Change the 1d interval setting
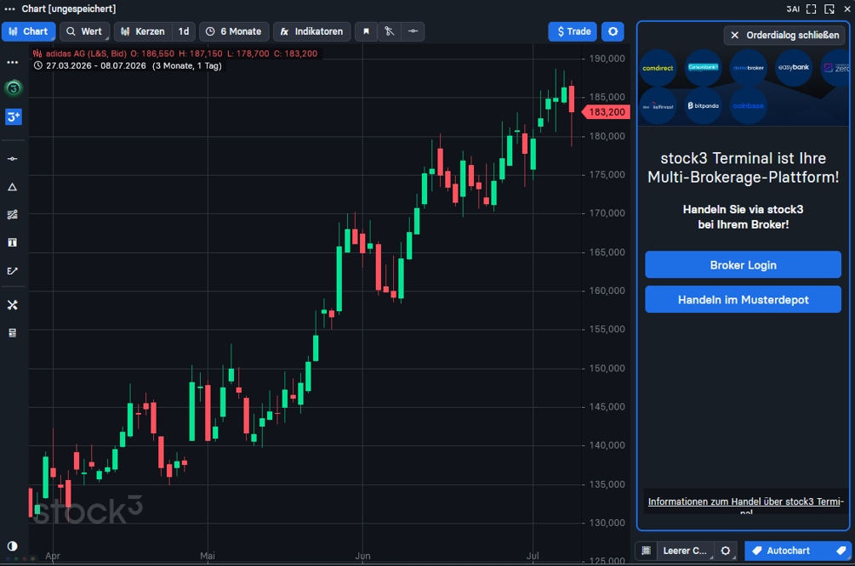The height and width of the screenshot is (566, 855). (x=184, y=31)
